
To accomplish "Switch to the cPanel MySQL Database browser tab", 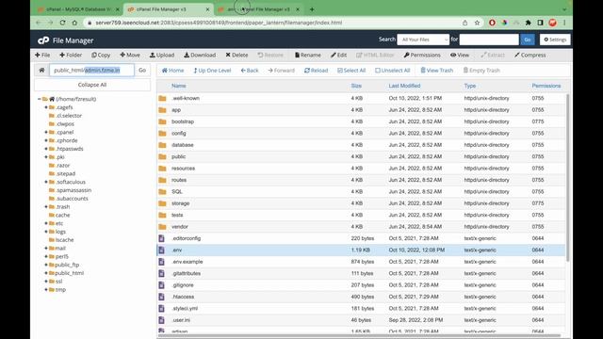I will 78,9.
